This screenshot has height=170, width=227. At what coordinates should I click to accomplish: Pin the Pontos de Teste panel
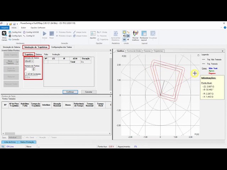110,96
